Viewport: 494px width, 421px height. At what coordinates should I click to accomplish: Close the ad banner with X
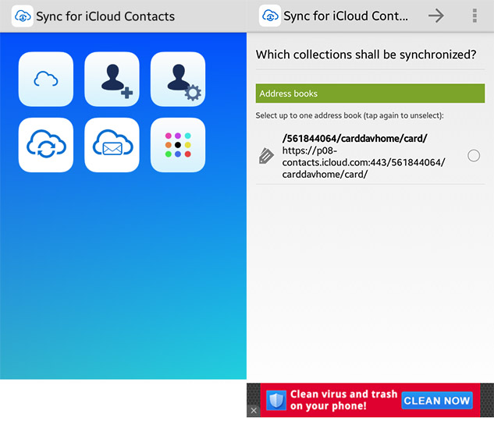coord(254,410)
